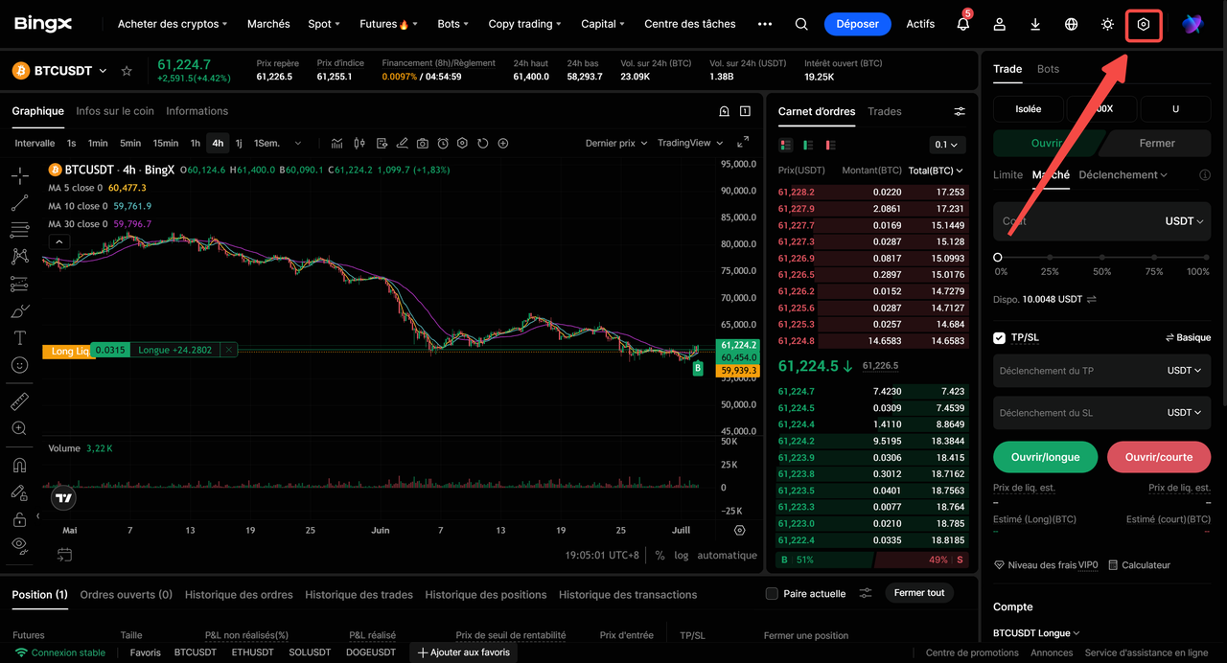Select the magnet tool on chart sidebar
The image size is (1227, 663).
point(19,466)
